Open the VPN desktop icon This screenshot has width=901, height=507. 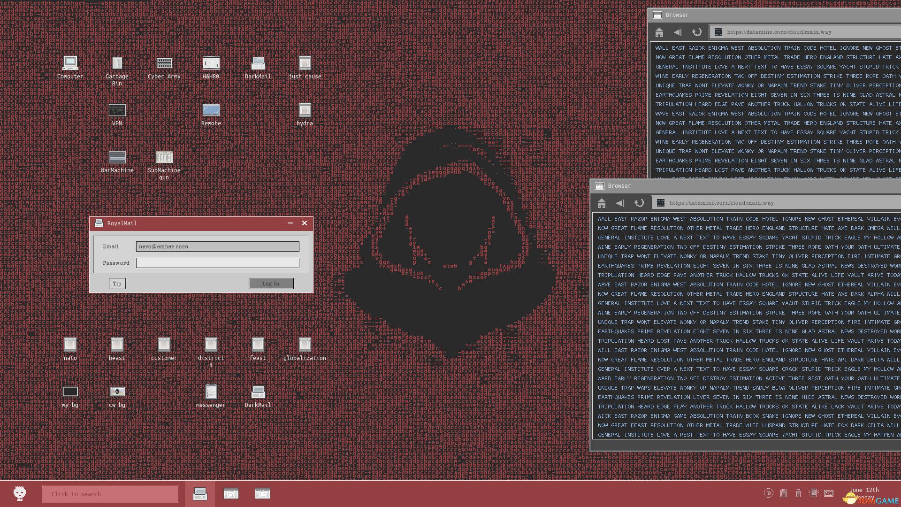(117, 110)
